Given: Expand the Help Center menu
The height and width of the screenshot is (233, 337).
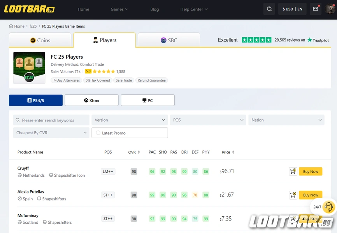Looking at the screenshot, I should point(194,9).
